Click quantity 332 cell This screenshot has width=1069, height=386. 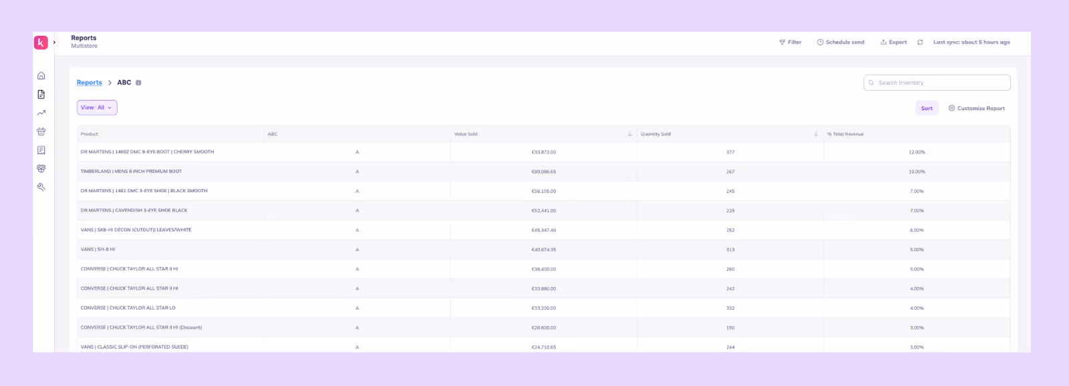730,309
